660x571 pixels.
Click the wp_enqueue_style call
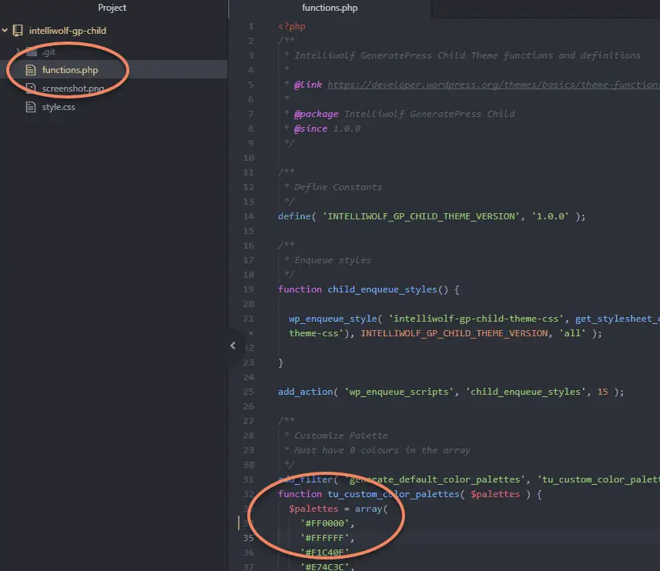333,319
